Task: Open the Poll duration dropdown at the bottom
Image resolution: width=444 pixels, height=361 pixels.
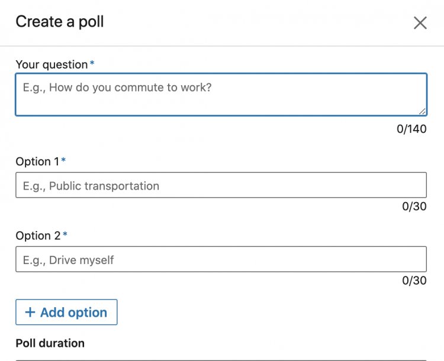Action: (221, 360)
